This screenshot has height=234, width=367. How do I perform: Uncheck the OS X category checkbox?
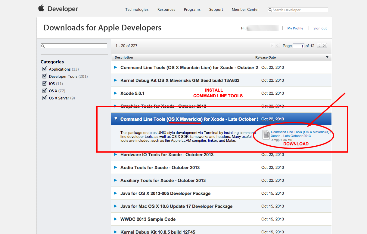(x=45, y=91)
